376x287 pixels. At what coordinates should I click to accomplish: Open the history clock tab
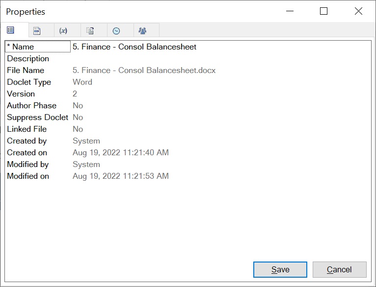[116, 31]
